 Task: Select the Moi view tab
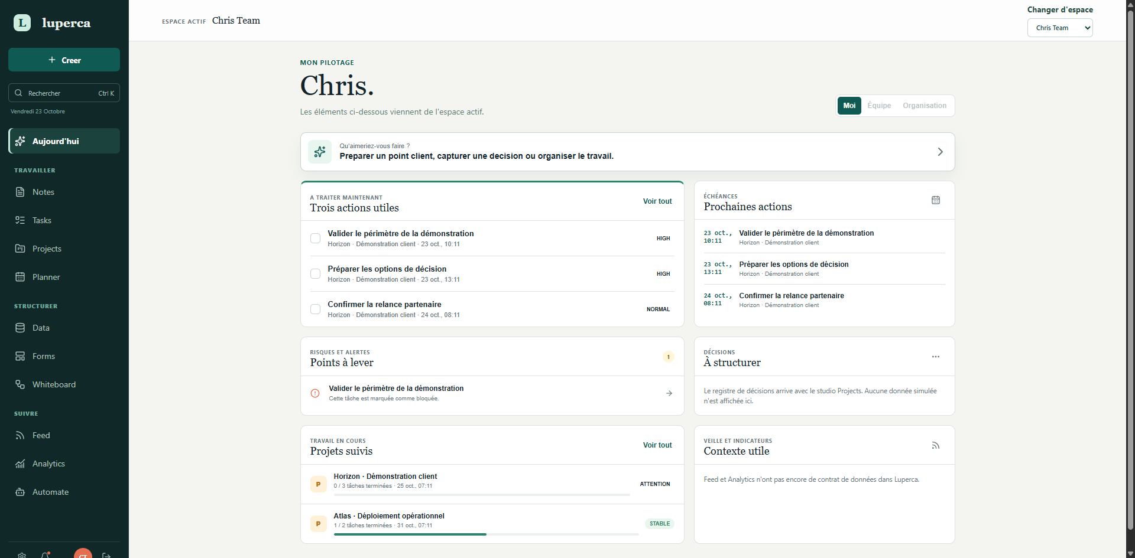click(x=849, y=106)
